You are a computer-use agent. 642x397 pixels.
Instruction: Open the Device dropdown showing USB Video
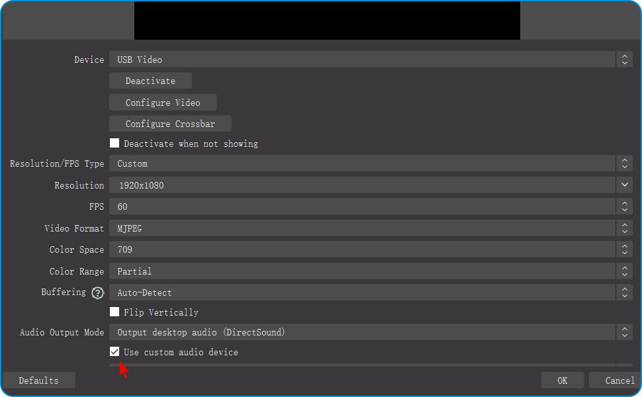(x=371, y=60)
